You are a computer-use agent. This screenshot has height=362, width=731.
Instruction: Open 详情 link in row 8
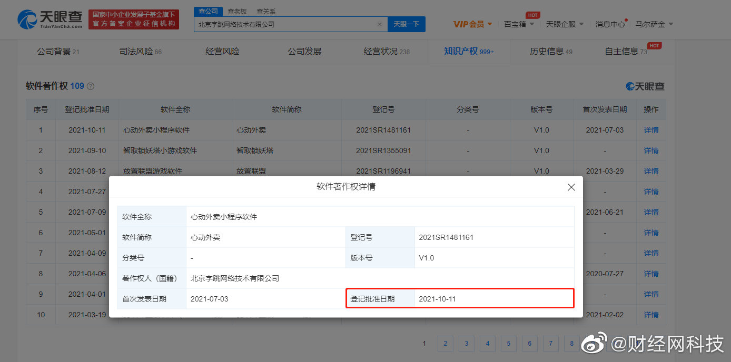[x=651, y=274]
